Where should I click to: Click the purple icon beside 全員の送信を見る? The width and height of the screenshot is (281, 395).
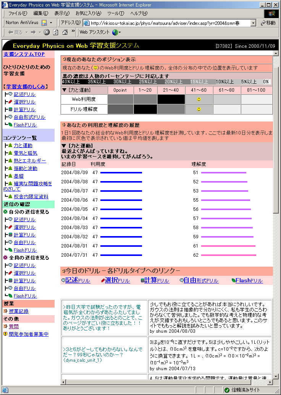[6, 258]
